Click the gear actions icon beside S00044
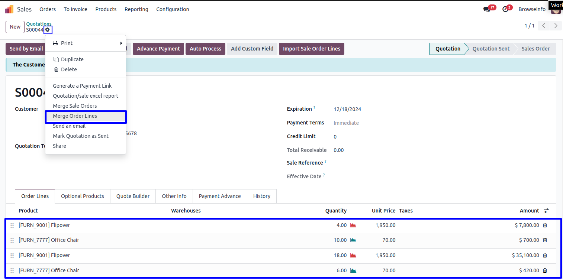Screen dimensions: 563x279 pyautogui.click(x=48, y=30)
